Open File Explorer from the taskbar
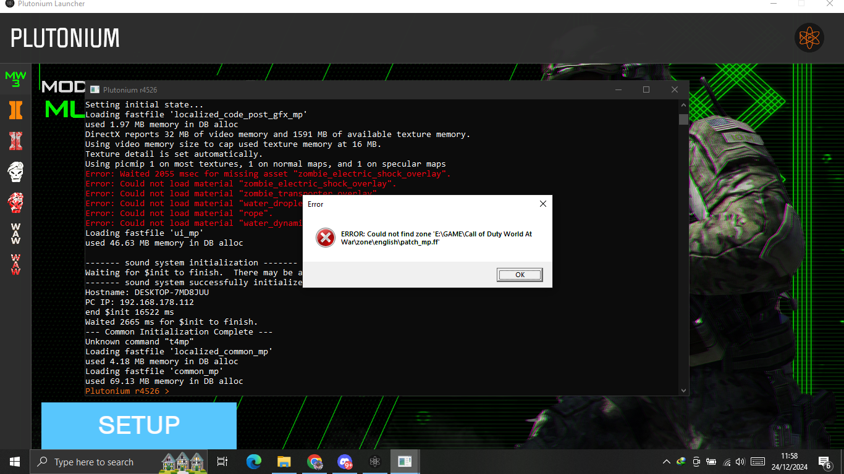The width and height of the screenshot is (844, 474). point(284,462)
